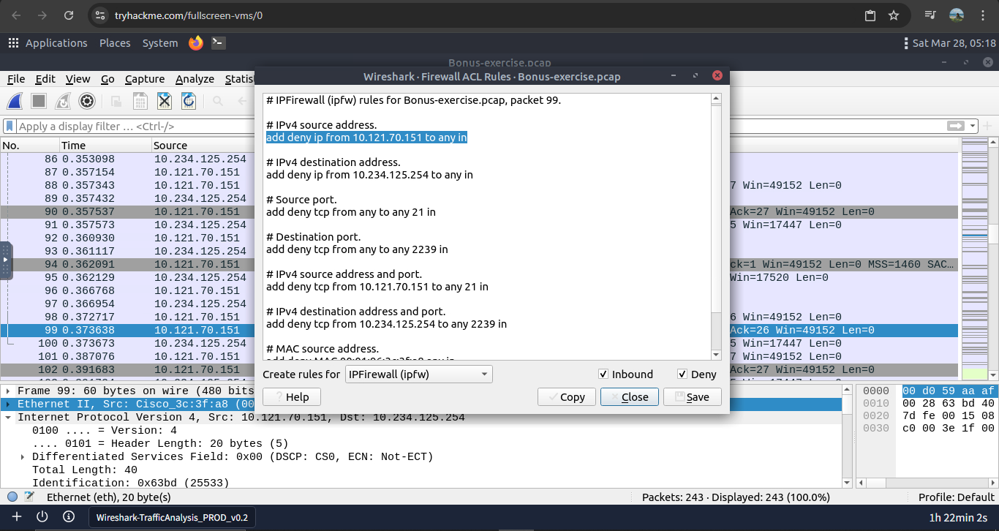Click the Help button in the dialog
Image resolution: width=999 pixels, height=531 pixels.
[x=292, y=397]
